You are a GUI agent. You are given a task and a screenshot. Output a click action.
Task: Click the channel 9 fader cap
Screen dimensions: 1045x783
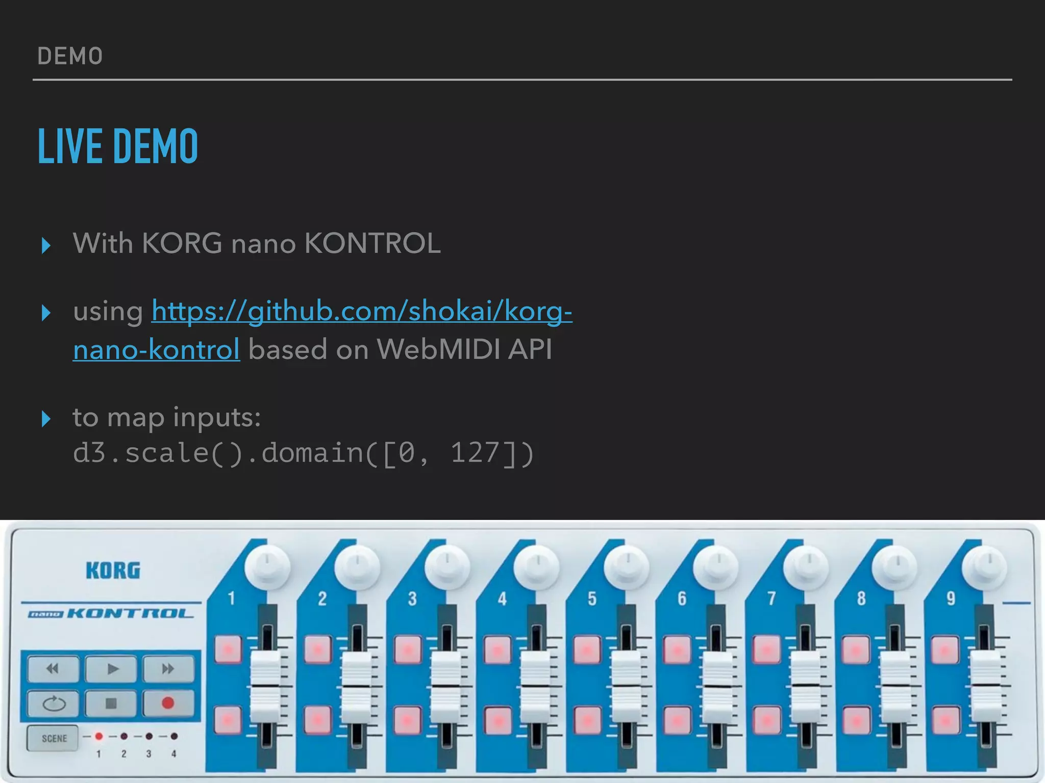[986, 686]
